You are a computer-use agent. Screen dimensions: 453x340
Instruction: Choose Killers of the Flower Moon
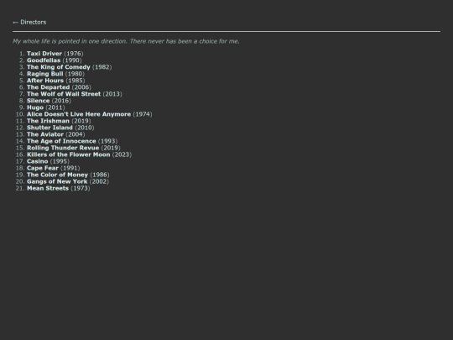[x=69, y=154]
